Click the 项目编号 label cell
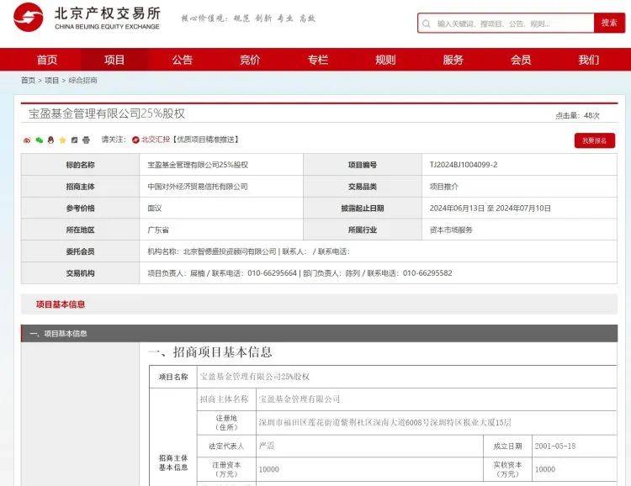The width and height of the screenshot is (631, 486). click(x=363, y=165)
